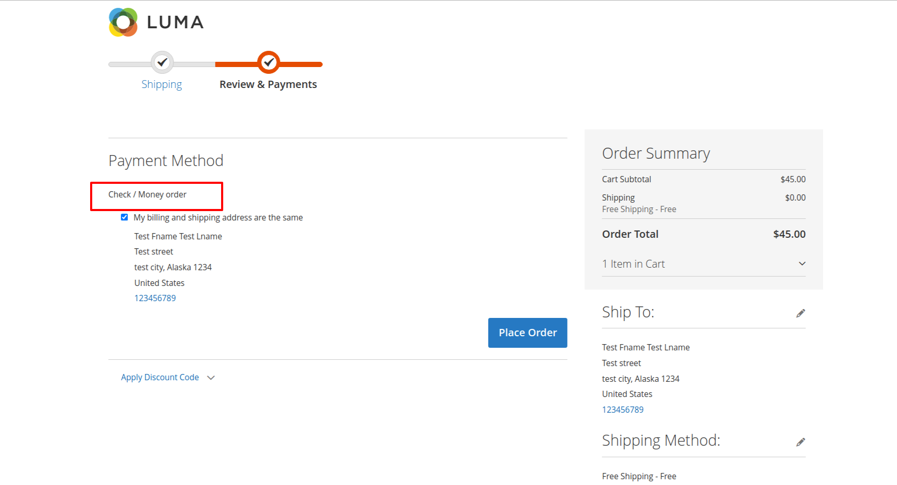This screenshot has width=897, height=485.
Task: Edit Ship To address with pencil icon
Action: [x=800, y=313]
